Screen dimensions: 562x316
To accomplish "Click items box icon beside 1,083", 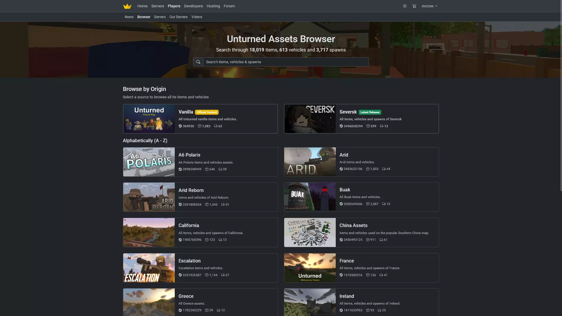I will pos(200,126).
